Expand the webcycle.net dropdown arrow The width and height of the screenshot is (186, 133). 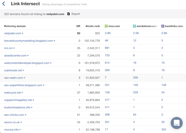click(x=22, y=93)
